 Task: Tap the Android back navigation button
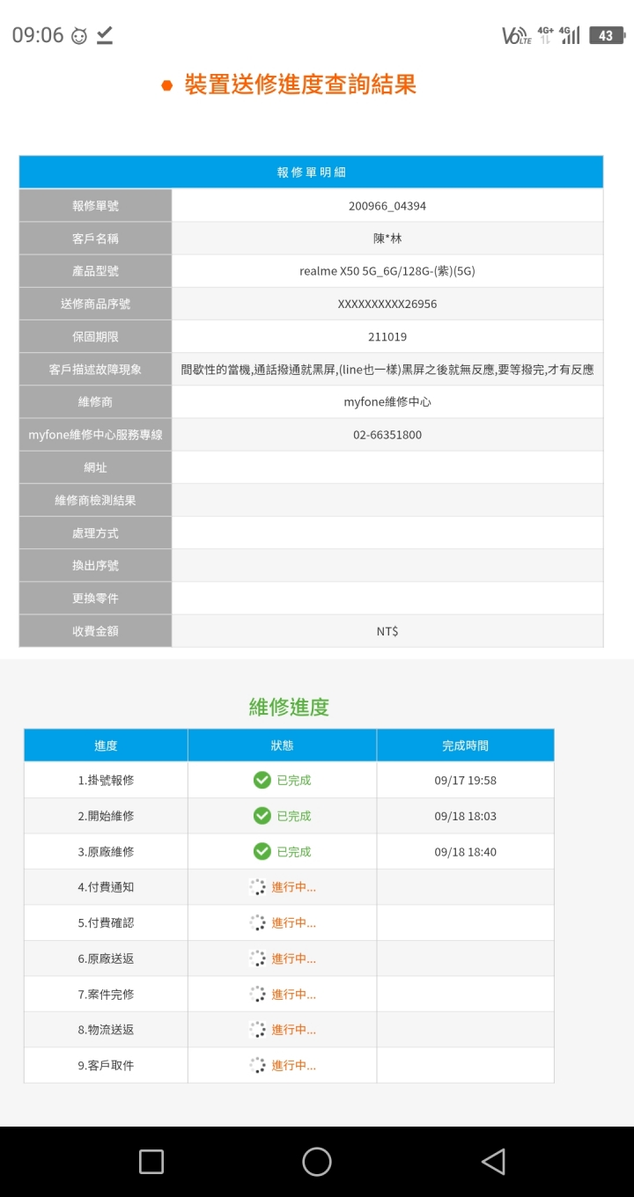click(494, 1162)
